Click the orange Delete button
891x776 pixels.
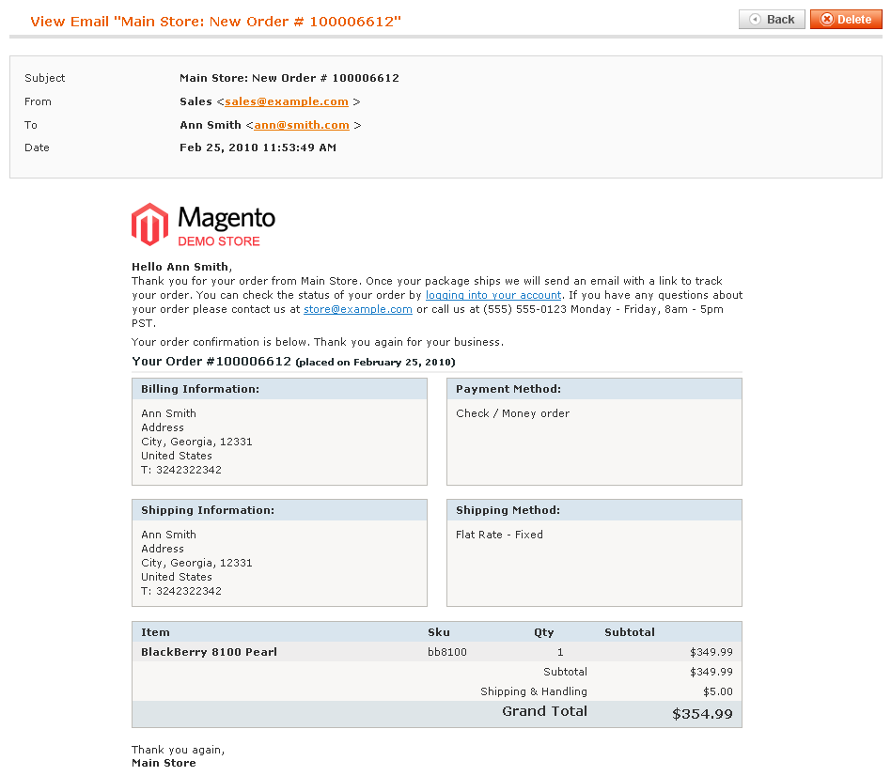pyautogui.click(x=846, y=20)
